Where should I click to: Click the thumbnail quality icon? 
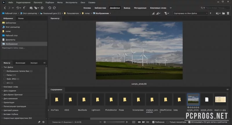[153, 13]
